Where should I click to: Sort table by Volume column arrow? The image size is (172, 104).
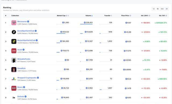click(x=92, y=16)
